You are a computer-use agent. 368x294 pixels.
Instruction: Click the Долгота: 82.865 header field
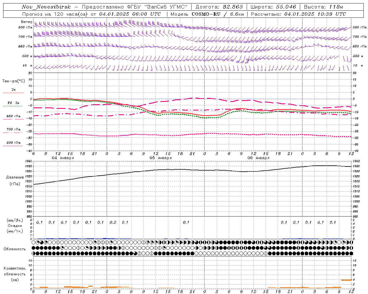coord(219,7)
